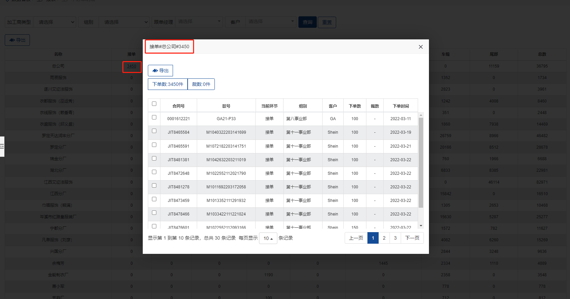Check the row for contract 0001612221
The width and height of the screenshot is (570, 299).
click(x=154, y=117)
